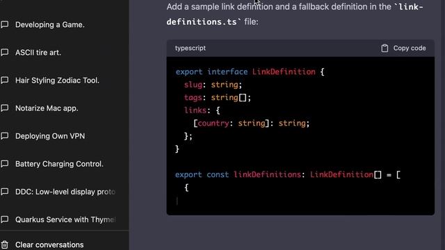445x250 pixels.
Task: Open the DDC Low-level display conversation
Action: (x=65, y=192)
